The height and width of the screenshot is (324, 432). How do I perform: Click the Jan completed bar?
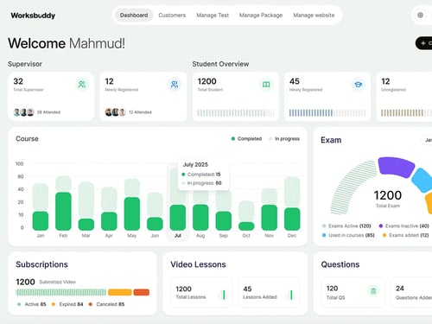pos(41,221)
